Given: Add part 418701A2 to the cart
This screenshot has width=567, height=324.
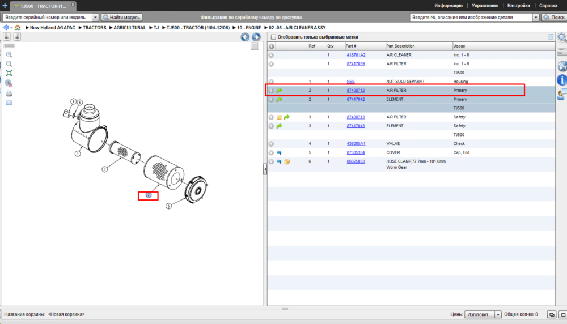Looking at the screenshot, I should (x=271, y=56).
